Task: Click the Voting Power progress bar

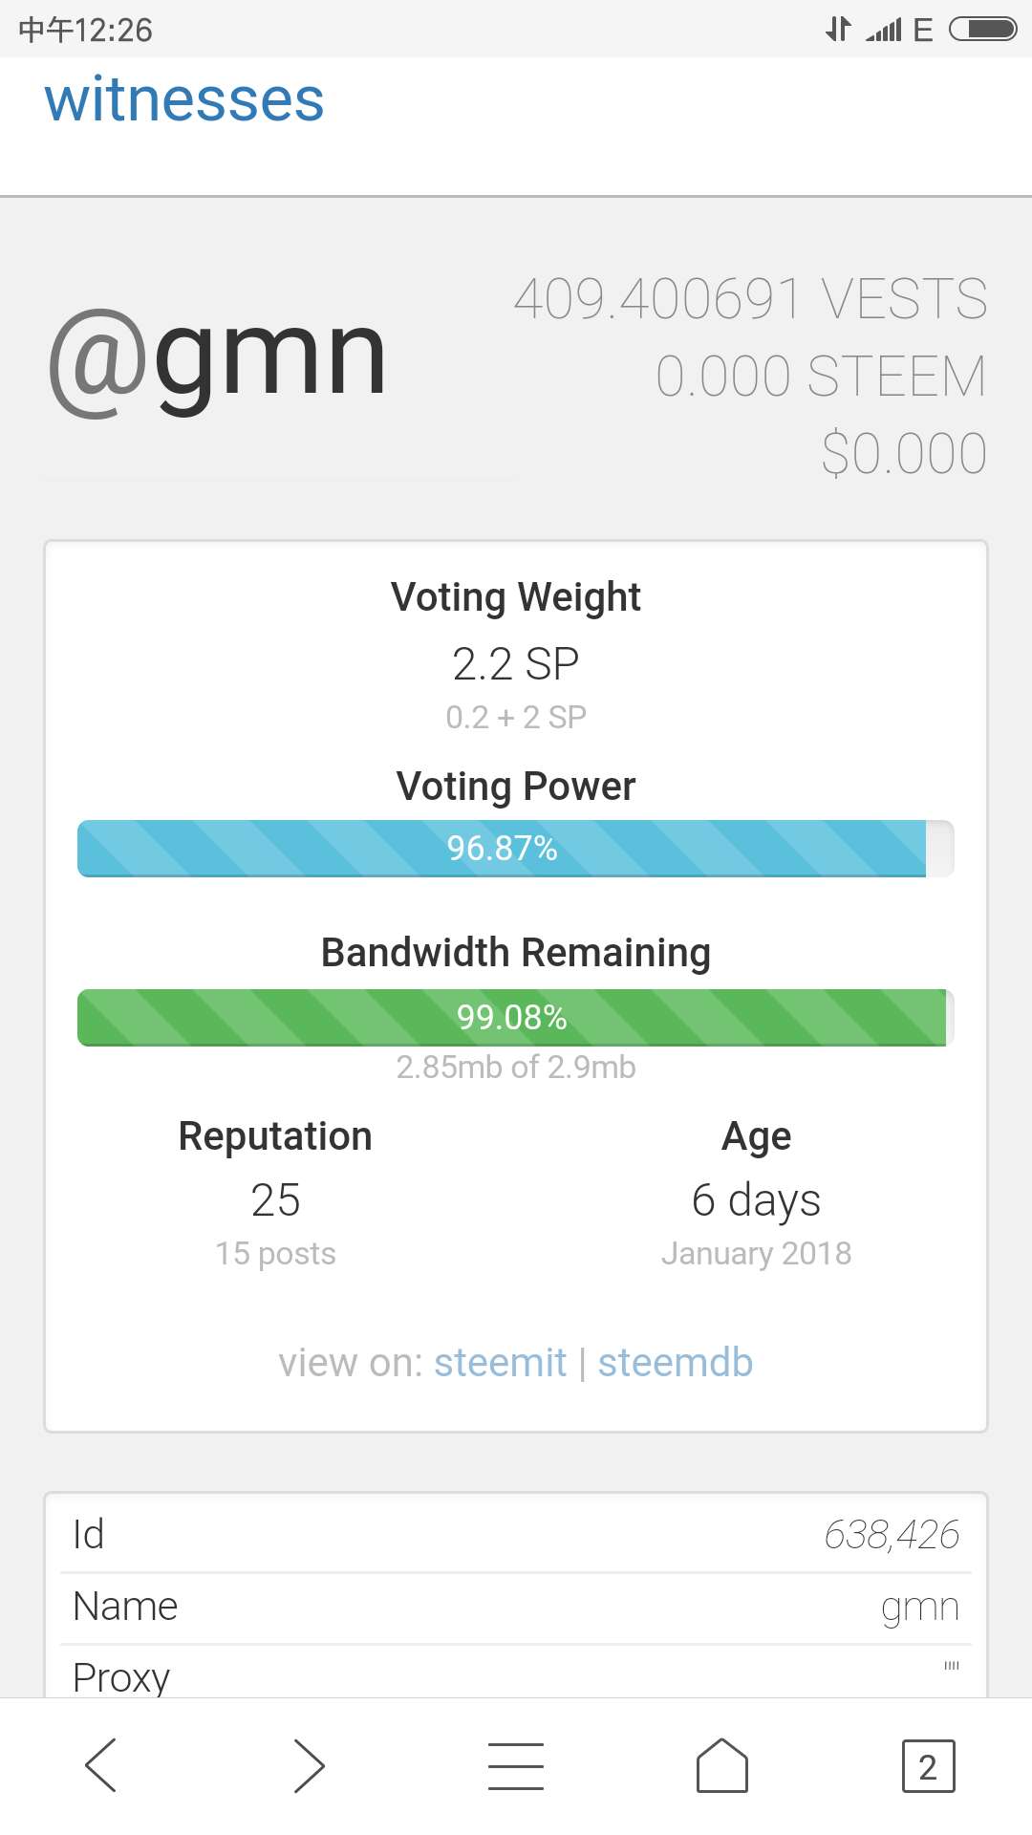Action: [x=516, y=849]
